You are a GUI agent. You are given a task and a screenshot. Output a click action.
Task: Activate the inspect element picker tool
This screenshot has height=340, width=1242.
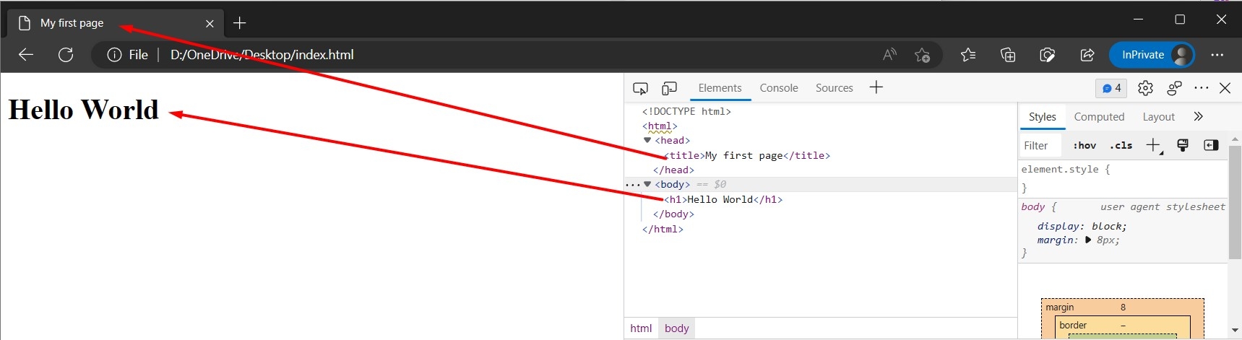[640, 88]
